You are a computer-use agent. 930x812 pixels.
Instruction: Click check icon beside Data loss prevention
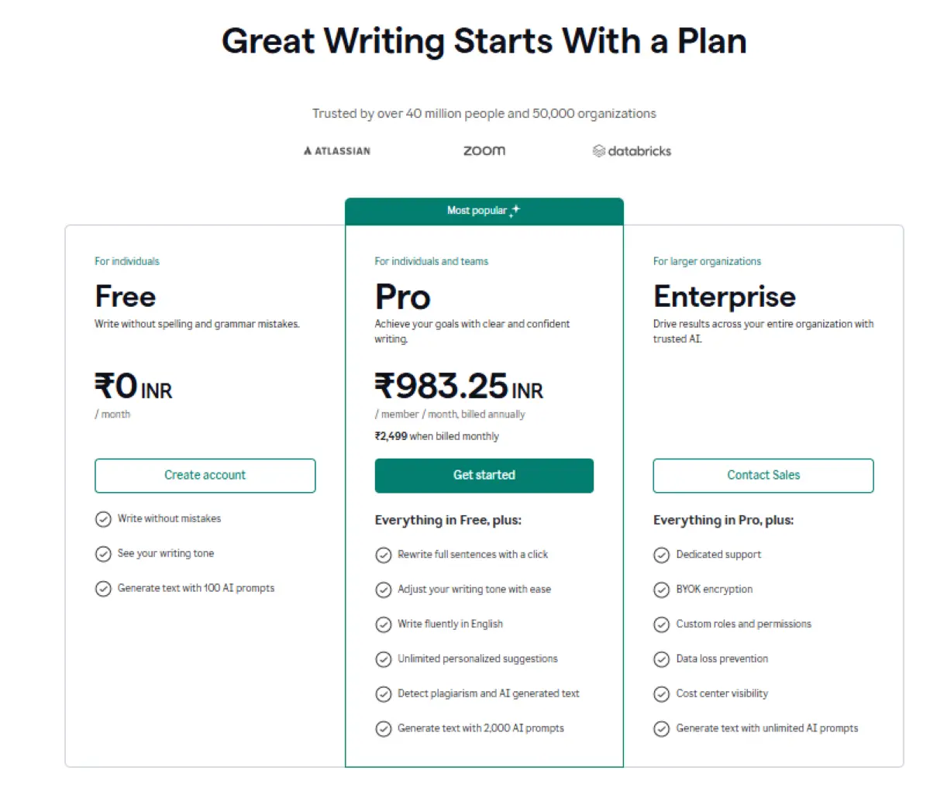[x=662, y=659]
